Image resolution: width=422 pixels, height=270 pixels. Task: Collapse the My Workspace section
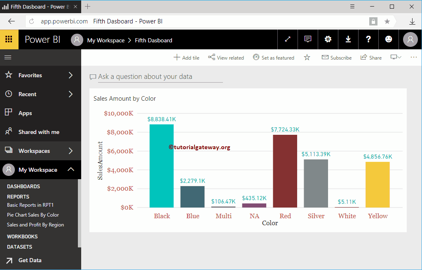tap(70, 169)
